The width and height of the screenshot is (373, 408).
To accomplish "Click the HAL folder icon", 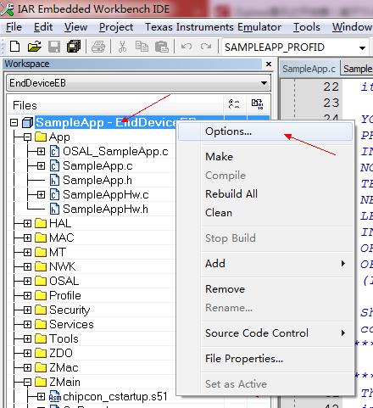I will click(x=41, y=223).
